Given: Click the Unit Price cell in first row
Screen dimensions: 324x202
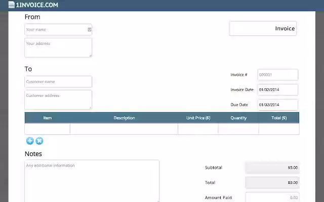Looking at the screenshot, I should (198, 129).
